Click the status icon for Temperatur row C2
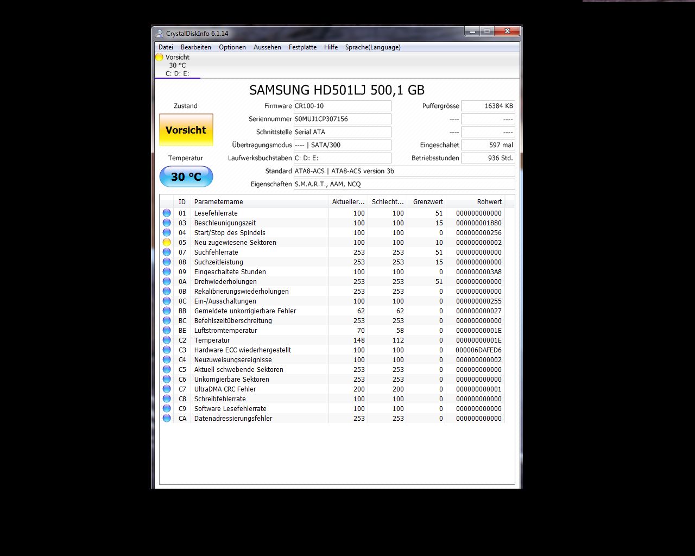695x556 pixels. 167,340
